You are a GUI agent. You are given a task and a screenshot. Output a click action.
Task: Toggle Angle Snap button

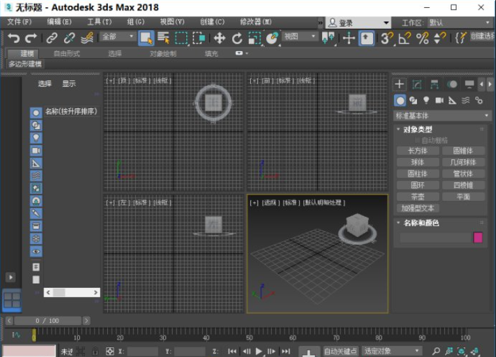point(405,39)
